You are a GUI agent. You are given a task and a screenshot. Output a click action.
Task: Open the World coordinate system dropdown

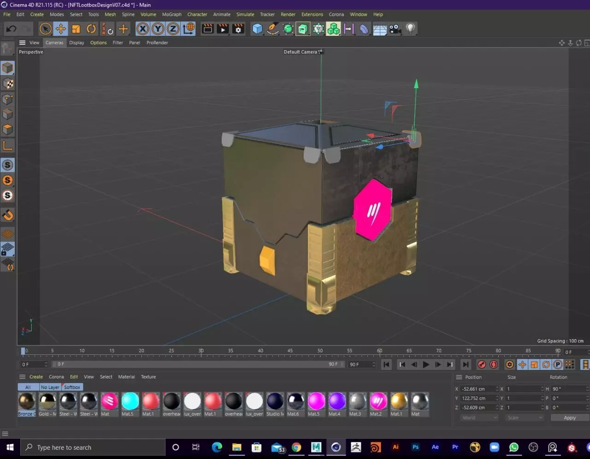pyautogui.click(x=479, y=418)
